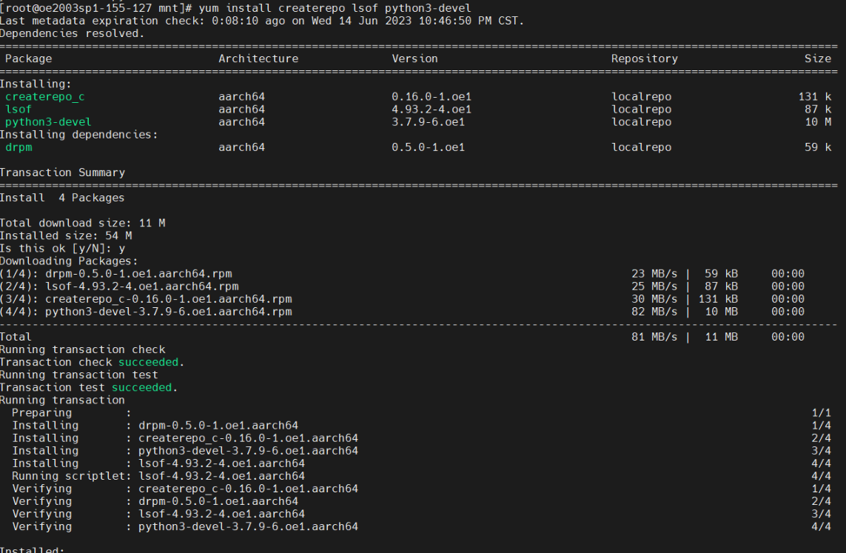Click the Version column header
Screen dimensions: 846x553
(x=414, y=58)
